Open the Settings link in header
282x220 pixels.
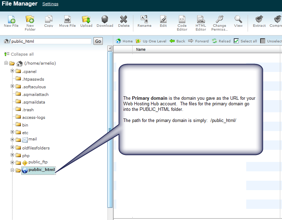50,4
